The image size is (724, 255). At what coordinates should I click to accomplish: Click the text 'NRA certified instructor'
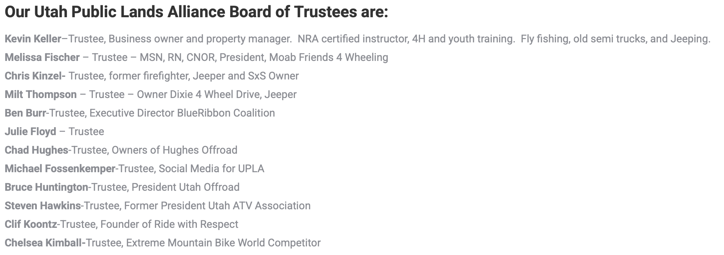tap(353, 39)
